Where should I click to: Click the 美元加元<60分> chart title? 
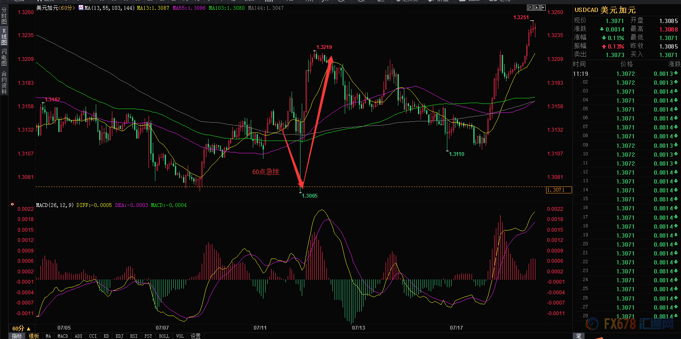(x=55, y=8)
